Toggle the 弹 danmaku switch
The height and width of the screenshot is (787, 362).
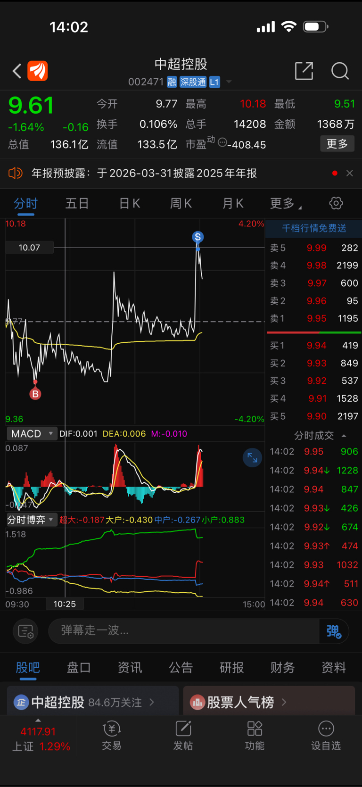(334, 631)
